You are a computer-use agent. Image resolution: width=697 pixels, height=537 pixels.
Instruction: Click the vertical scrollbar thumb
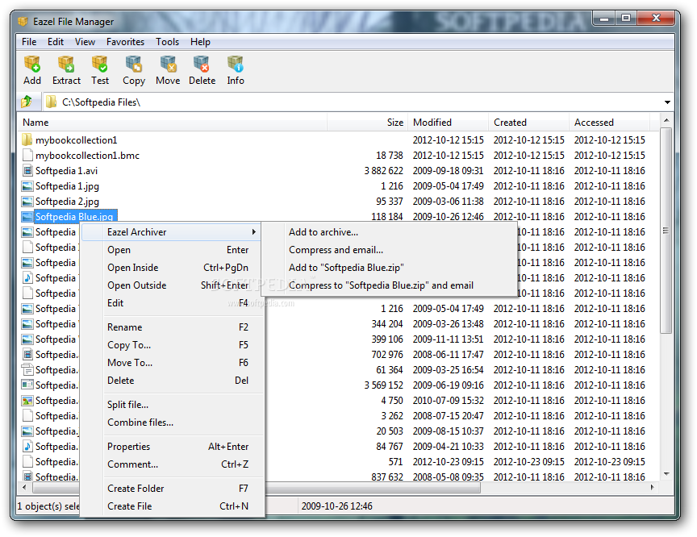pyautogui.click(x=666, y=231)
